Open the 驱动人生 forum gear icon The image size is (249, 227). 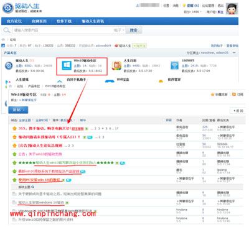(9, 65)
